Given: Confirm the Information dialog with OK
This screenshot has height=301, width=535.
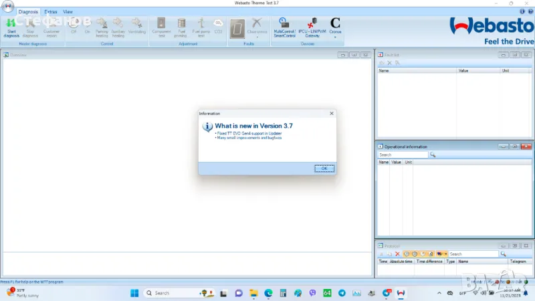Looking at the screenshot, I should pyautogui.click(x=324, y=169).
